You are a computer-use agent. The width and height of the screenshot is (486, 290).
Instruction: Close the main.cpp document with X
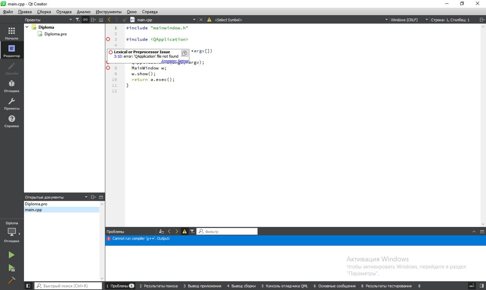(201, 20)
